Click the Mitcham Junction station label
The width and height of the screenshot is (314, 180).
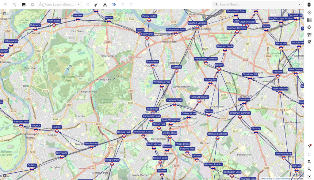[x=213, y=164]
